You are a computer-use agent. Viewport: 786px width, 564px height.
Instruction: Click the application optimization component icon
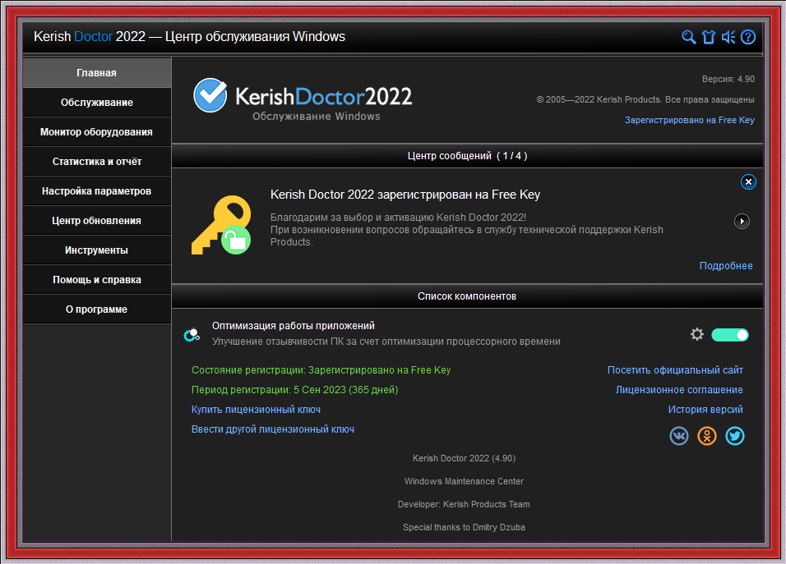192,335
